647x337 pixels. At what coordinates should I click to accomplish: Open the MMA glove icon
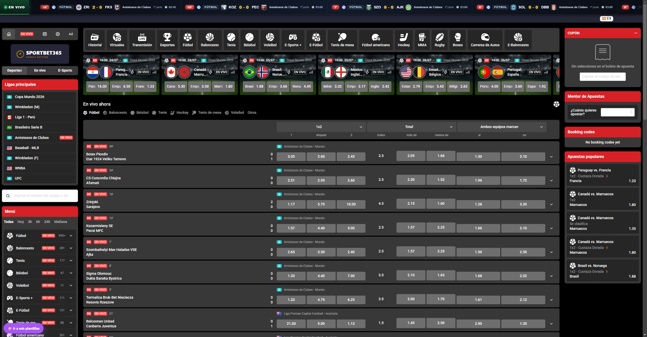pos(422,40)
